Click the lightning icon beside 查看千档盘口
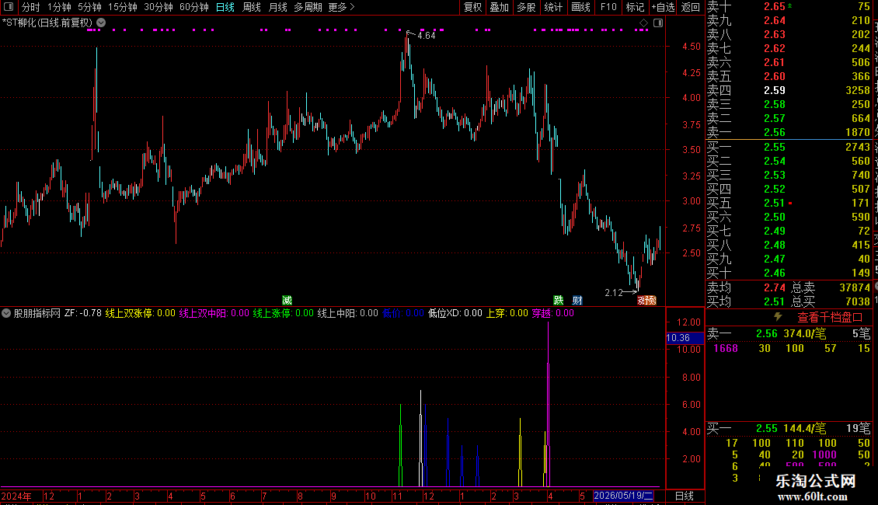The width and height of the screenshot is (878, 505). click(x=778, y=317)
